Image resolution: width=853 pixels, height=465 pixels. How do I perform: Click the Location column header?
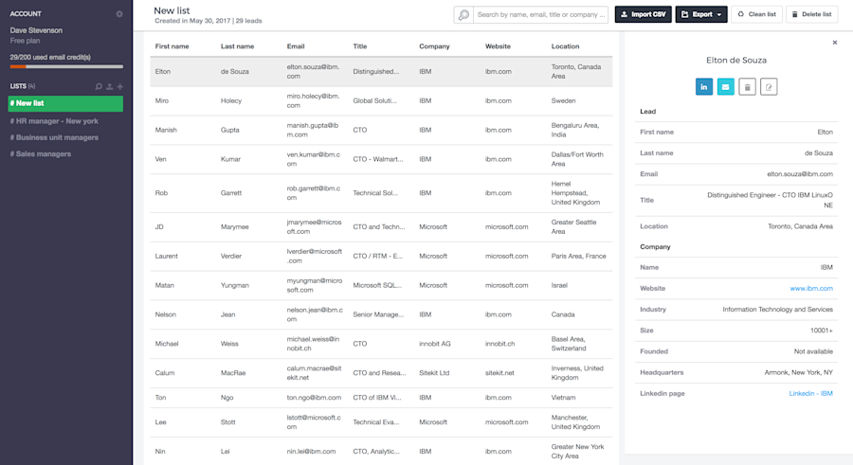coord(565,46)
